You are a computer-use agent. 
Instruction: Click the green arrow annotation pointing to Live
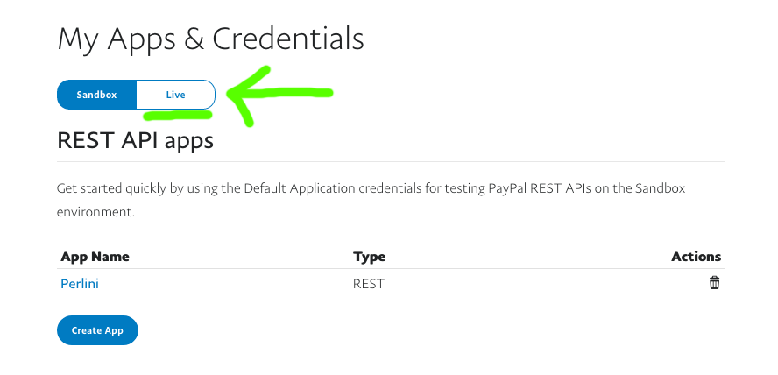[x=279, y=95]
